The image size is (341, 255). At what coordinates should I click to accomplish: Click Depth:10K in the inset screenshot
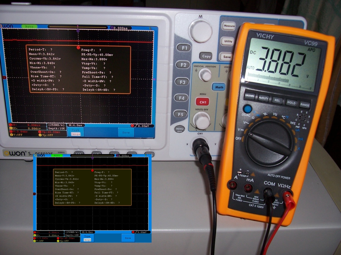click(72, 235)
